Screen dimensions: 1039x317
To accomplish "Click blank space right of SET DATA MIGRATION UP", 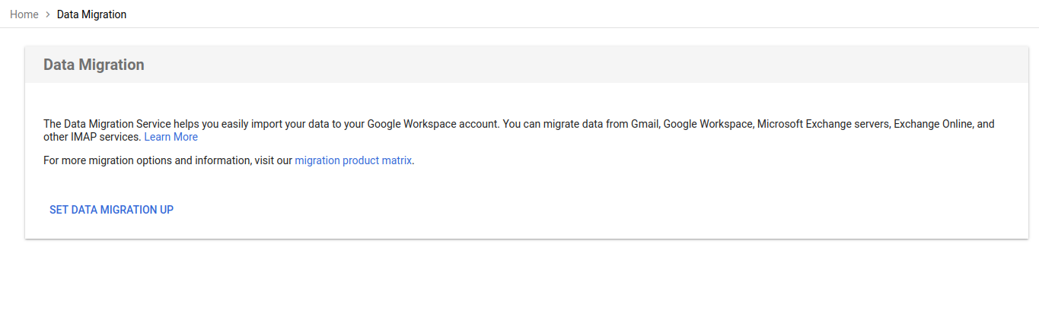I will tap(533, 210).
